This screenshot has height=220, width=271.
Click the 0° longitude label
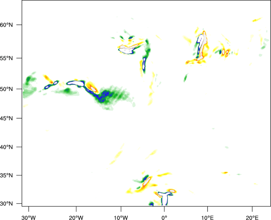[x=164, y=218]
